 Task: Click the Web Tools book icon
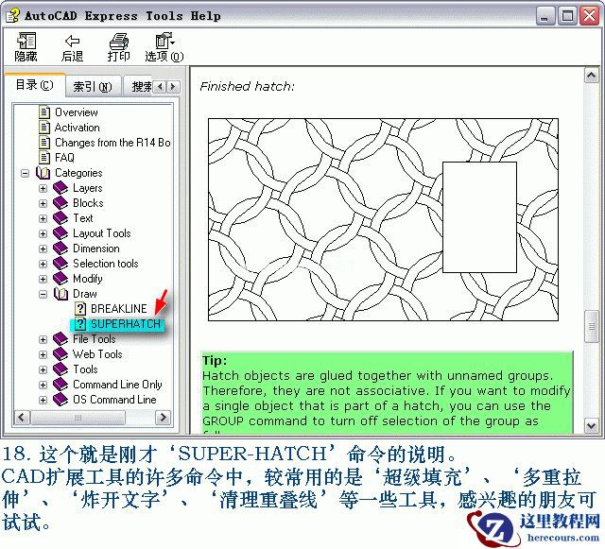[x=60, y=354]
